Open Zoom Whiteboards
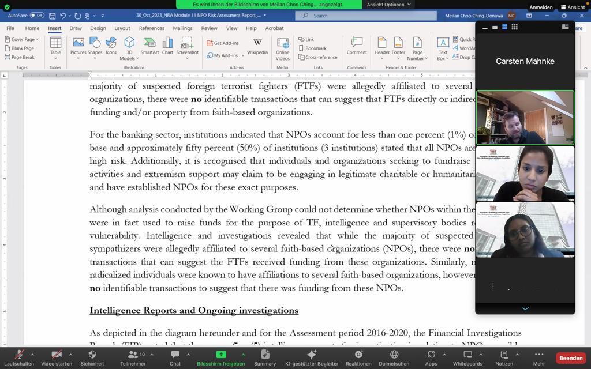This screenshot has height=369, width=591. [x=467, y=357]
